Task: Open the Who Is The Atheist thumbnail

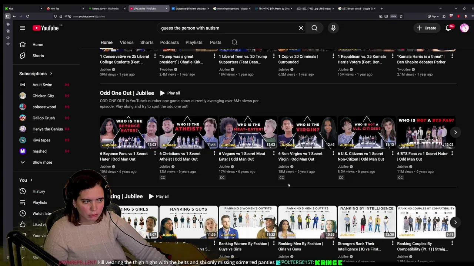Action: pos(188,132)
